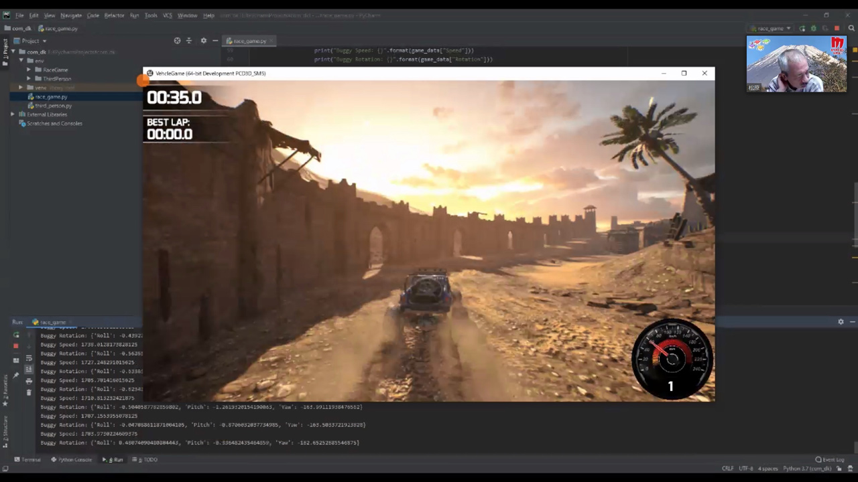This screenshot has height=482, width=858.
Task: Click restore layout icon in Run panel
Action: click(16, 360)
